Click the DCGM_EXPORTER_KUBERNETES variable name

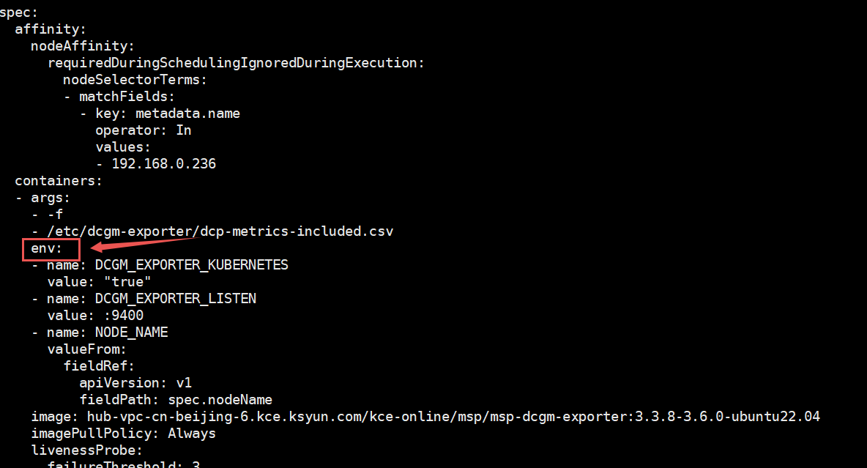tap(191, 264)
